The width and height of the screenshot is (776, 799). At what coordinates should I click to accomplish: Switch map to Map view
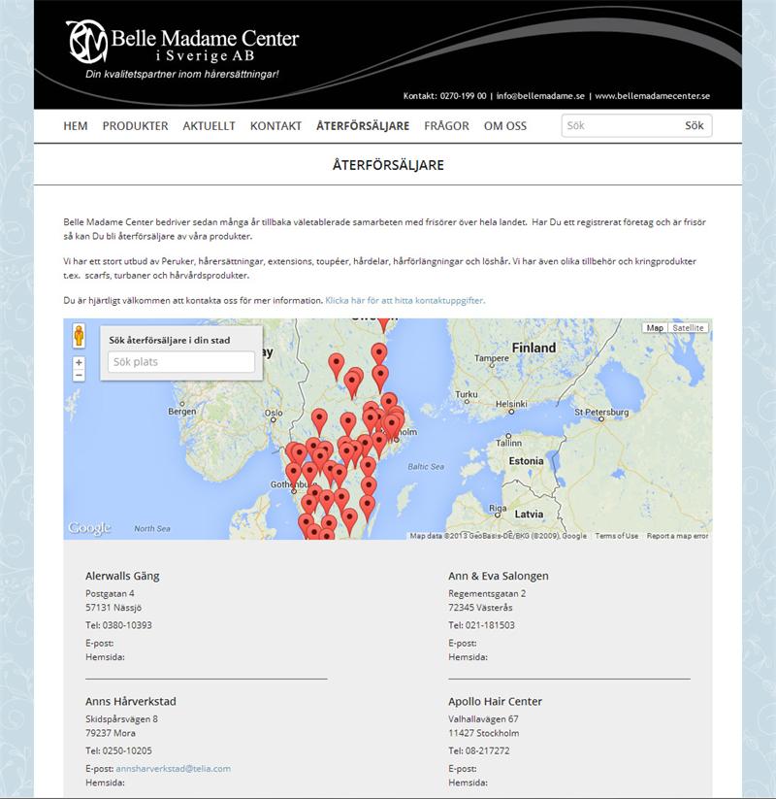tap(656, 328)
